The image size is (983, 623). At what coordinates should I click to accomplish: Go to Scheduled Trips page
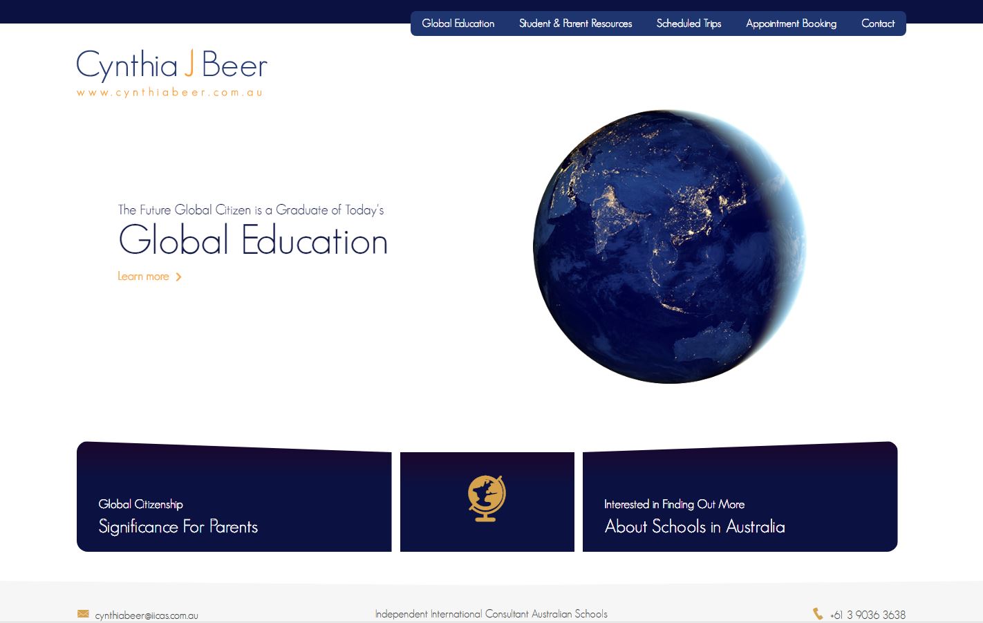689,24
